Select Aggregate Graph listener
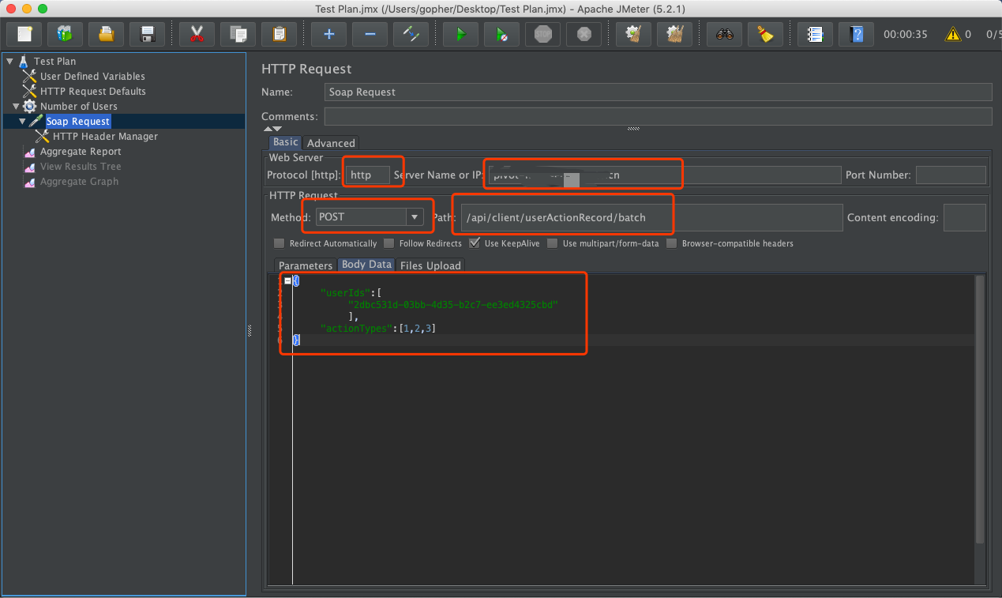 pos(79,181)
